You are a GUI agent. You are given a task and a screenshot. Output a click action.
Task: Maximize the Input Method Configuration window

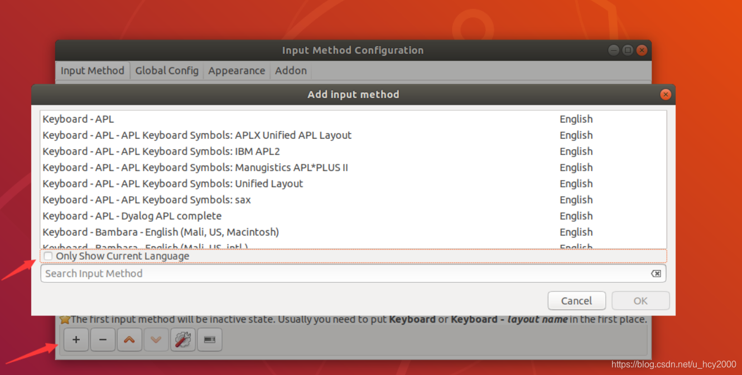(x=628, y=50)
